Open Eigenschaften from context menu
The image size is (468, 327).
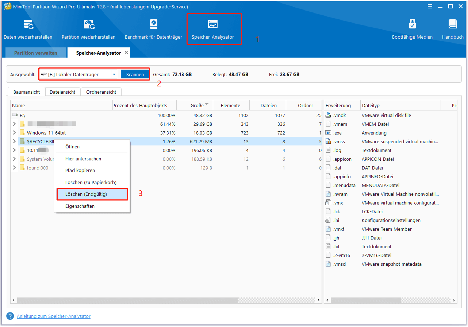(x=92, y=206)
